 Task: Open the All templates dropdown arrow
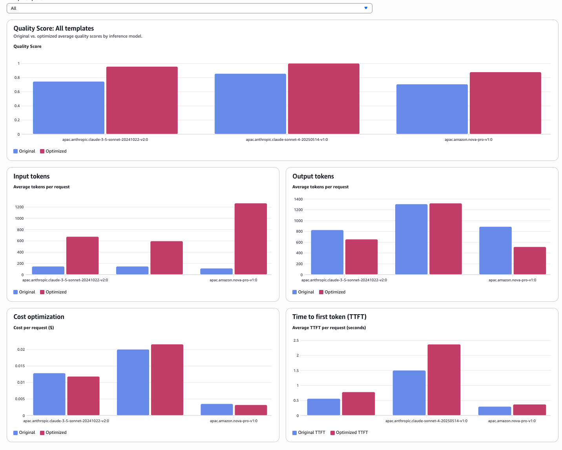point(366,8)
